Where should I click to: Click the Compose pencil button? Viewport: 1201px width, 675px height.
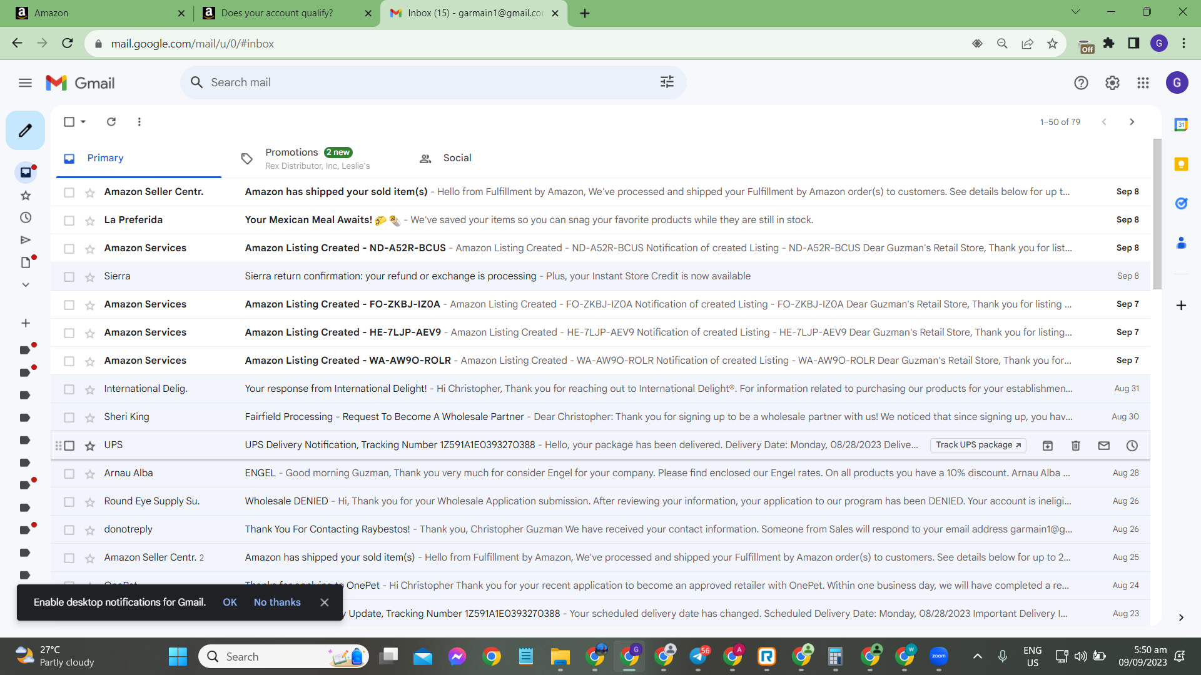(x=25, y=130)
